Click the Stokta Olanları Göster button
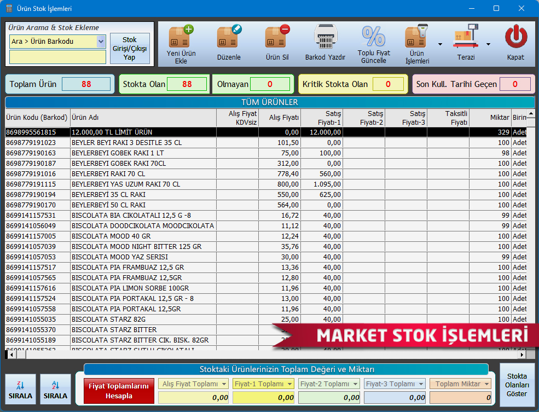The height and width of the screenshot is (412, 539). 517,385
